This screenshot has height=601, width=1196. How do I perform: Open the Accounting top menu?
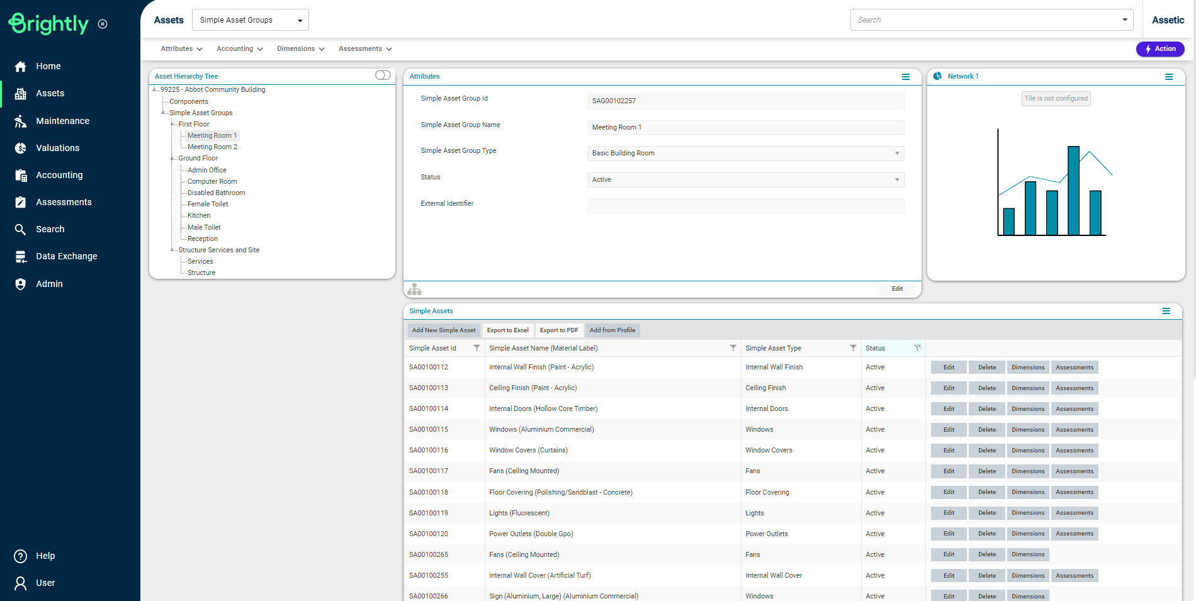pyautogui.click(x=239, y=49)
